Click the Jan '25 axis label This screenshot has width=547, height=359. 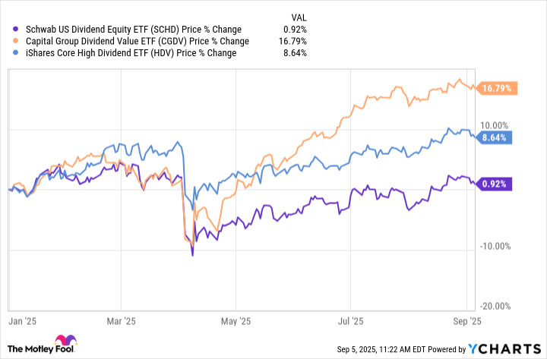pos(22,321)
